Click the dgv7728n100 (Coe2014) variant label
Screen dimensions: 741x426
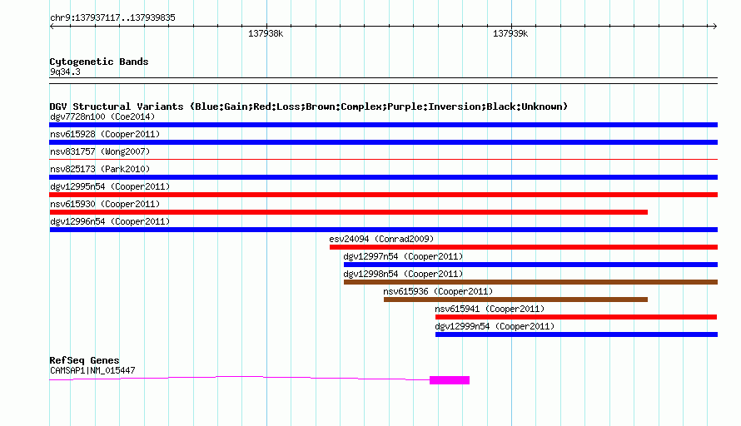tap(102, 116)
